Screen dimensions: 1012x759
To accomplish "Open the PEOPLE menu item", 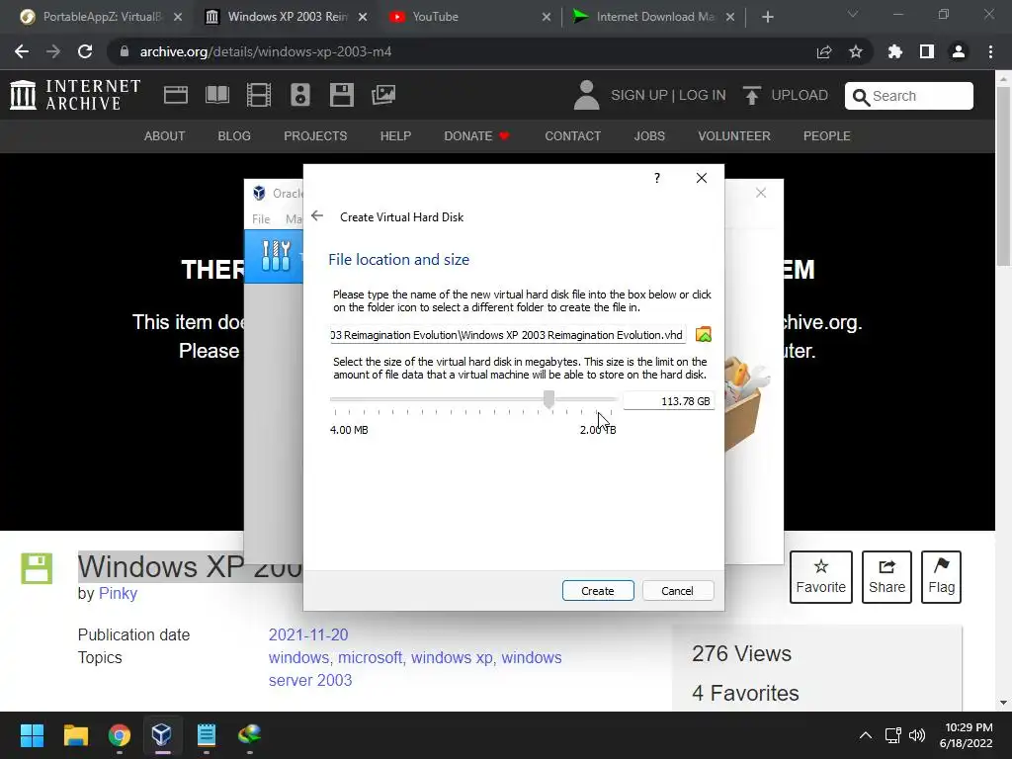I will coord(827,136).
